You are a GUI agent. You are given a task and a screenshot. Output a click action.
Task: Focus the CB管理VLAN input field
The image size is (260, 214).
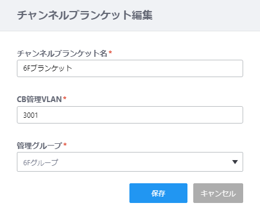130,115
